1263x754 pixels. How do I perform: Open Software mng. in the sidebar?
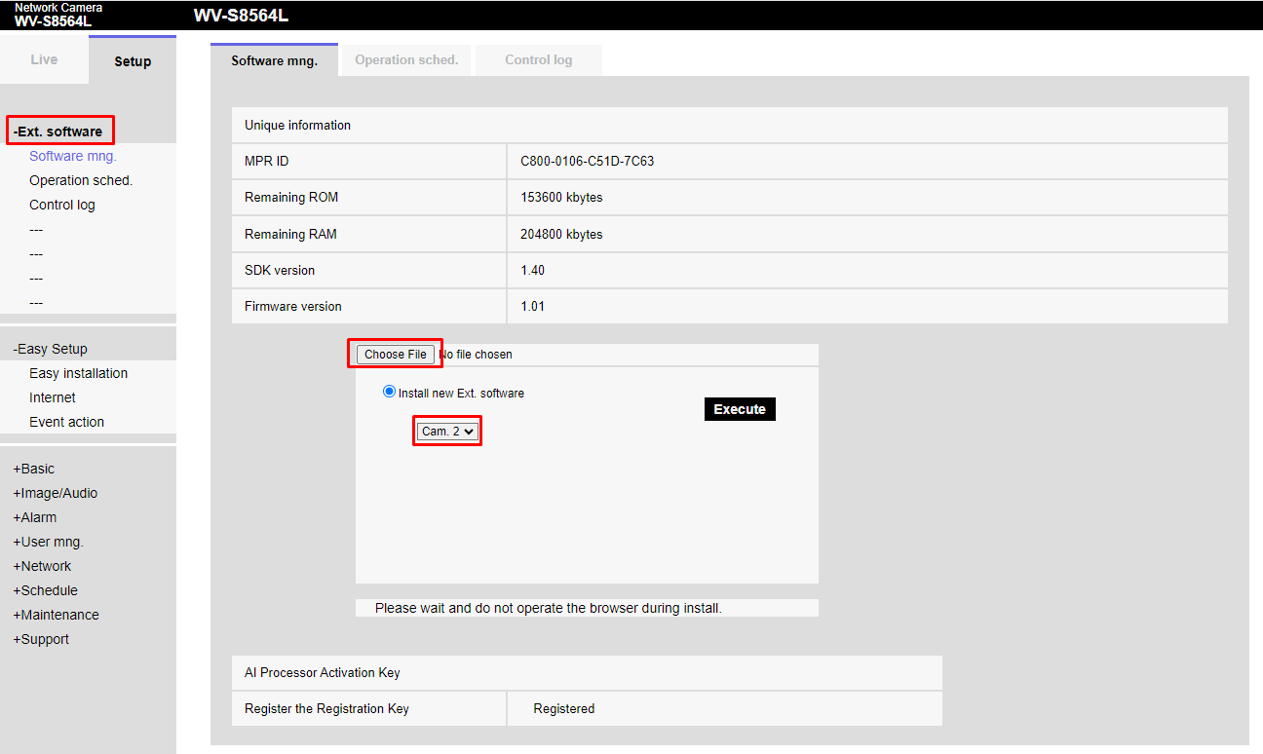click(x=73, y=156)
